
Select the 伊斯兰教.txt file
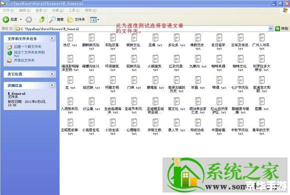(155, 127)
